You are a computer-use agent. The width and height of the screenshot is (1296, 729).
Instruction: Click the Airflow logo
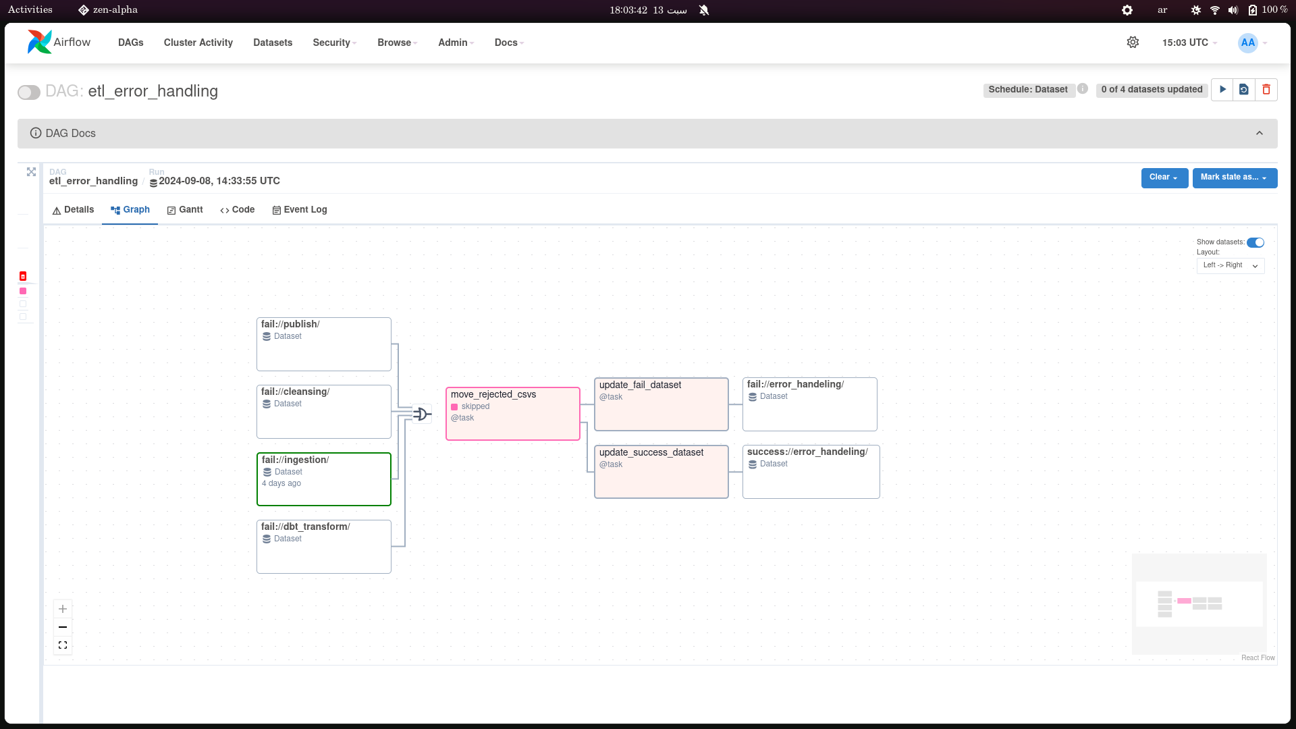(x=59, y=42)
